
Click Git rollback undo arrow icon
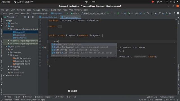coord(151,13)
